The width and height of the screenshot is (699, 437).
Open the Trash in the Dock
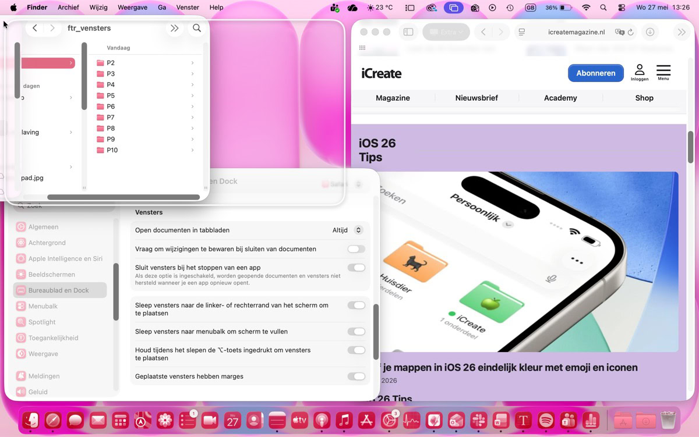[668, 420]
